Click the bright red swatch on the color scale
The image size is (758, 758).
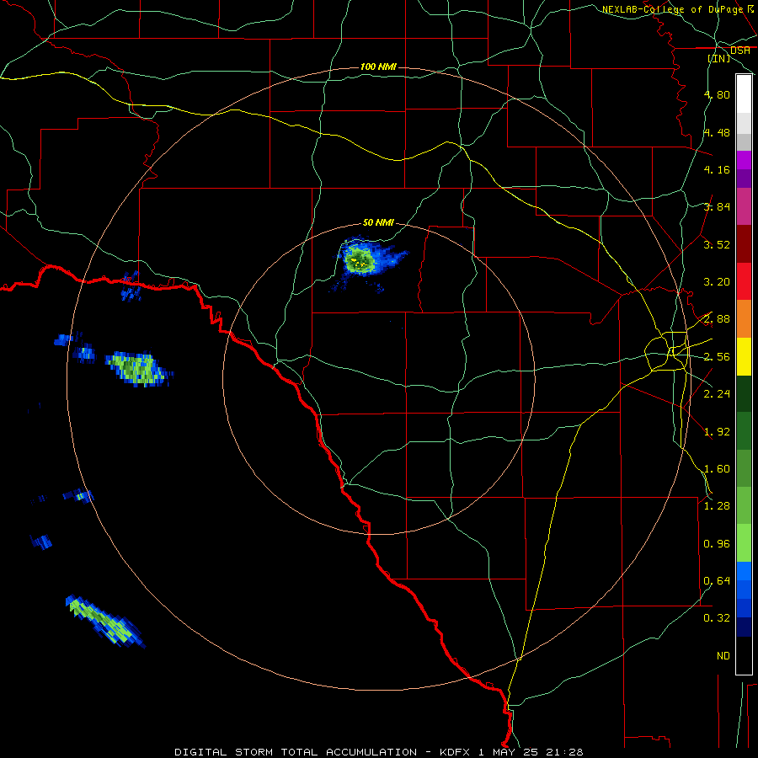[x=744, y=281]
